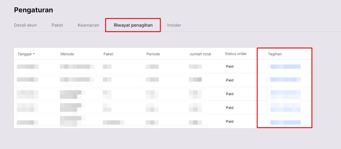Click the sort arrow next to Tanggal
341x149 pixels.
tap(34, 54)
